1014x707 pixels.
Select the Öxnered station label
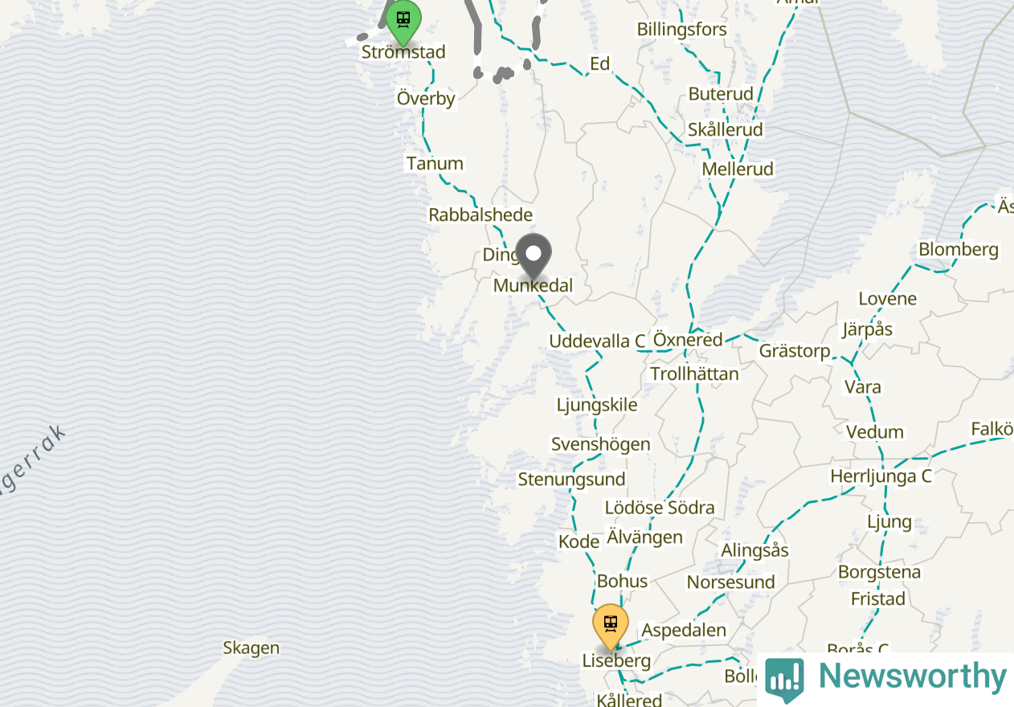[x=688, y=340]
